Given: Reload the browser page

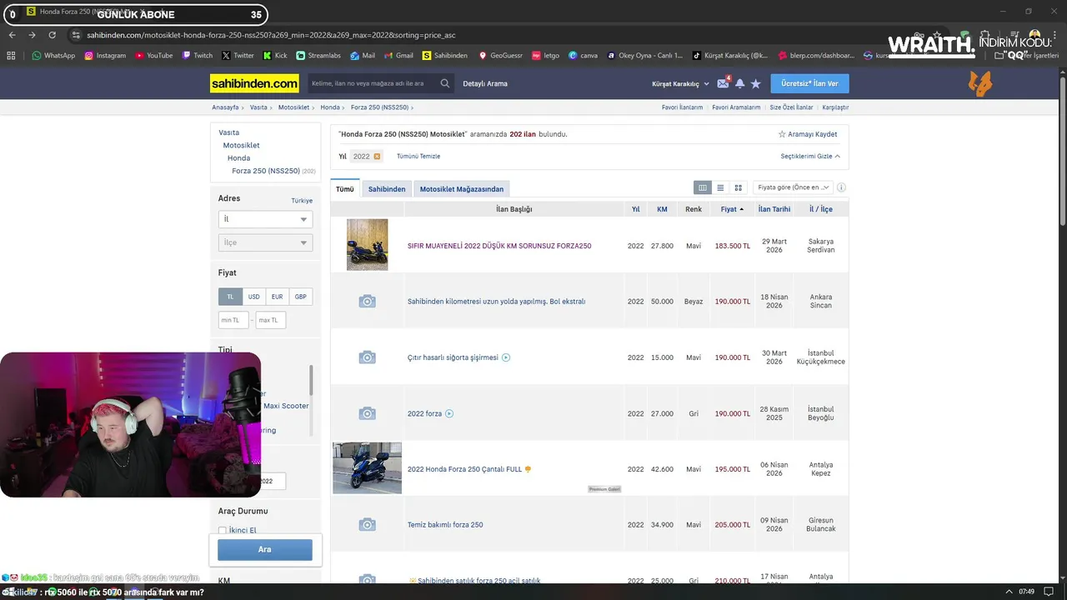Looking at the screenshot, I should (x=52, y=35).
